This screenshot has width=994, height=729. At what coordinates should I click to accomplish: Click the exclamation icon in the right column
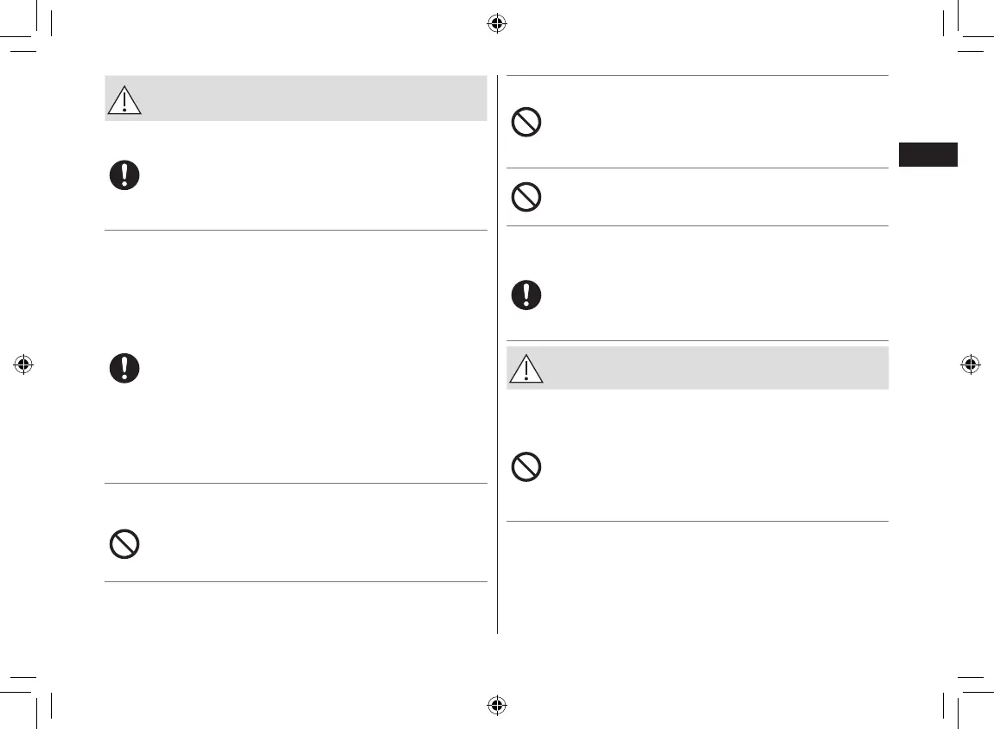[526, 296]
